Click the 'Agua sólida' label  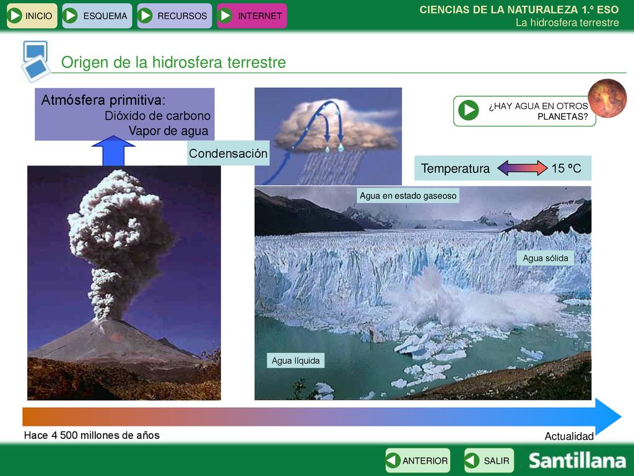click(x=545, y=258)
